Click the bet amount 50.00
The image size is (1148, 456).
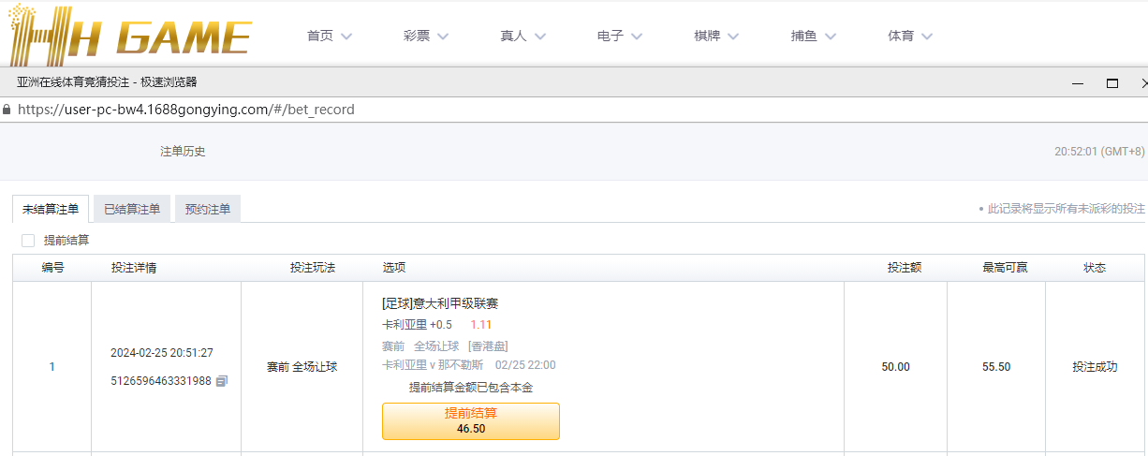pos(895,367)
